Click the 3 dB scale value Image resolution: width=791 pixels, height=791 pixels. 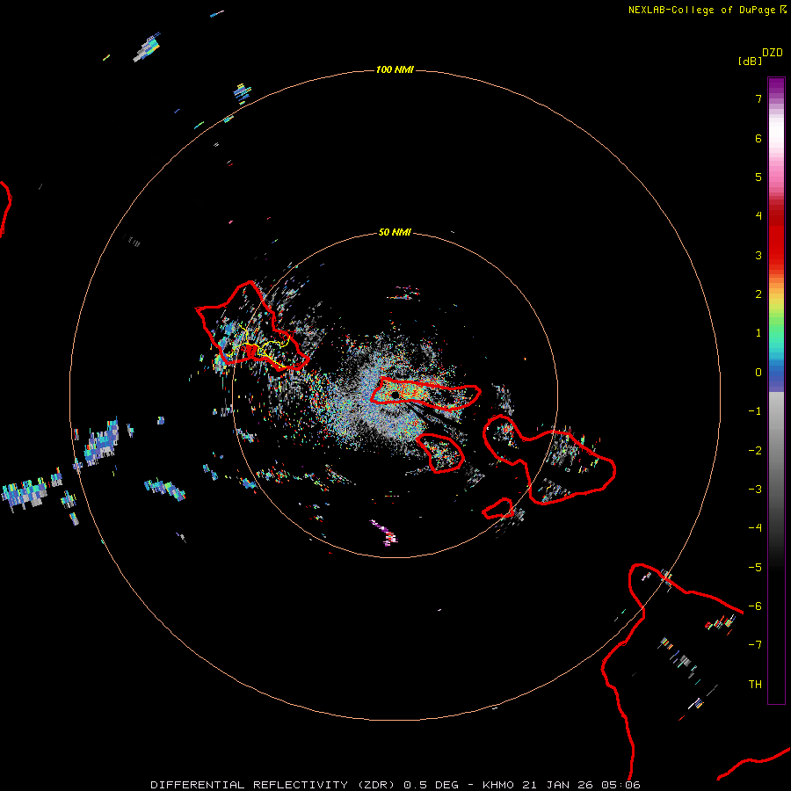(x=758, y=255)
